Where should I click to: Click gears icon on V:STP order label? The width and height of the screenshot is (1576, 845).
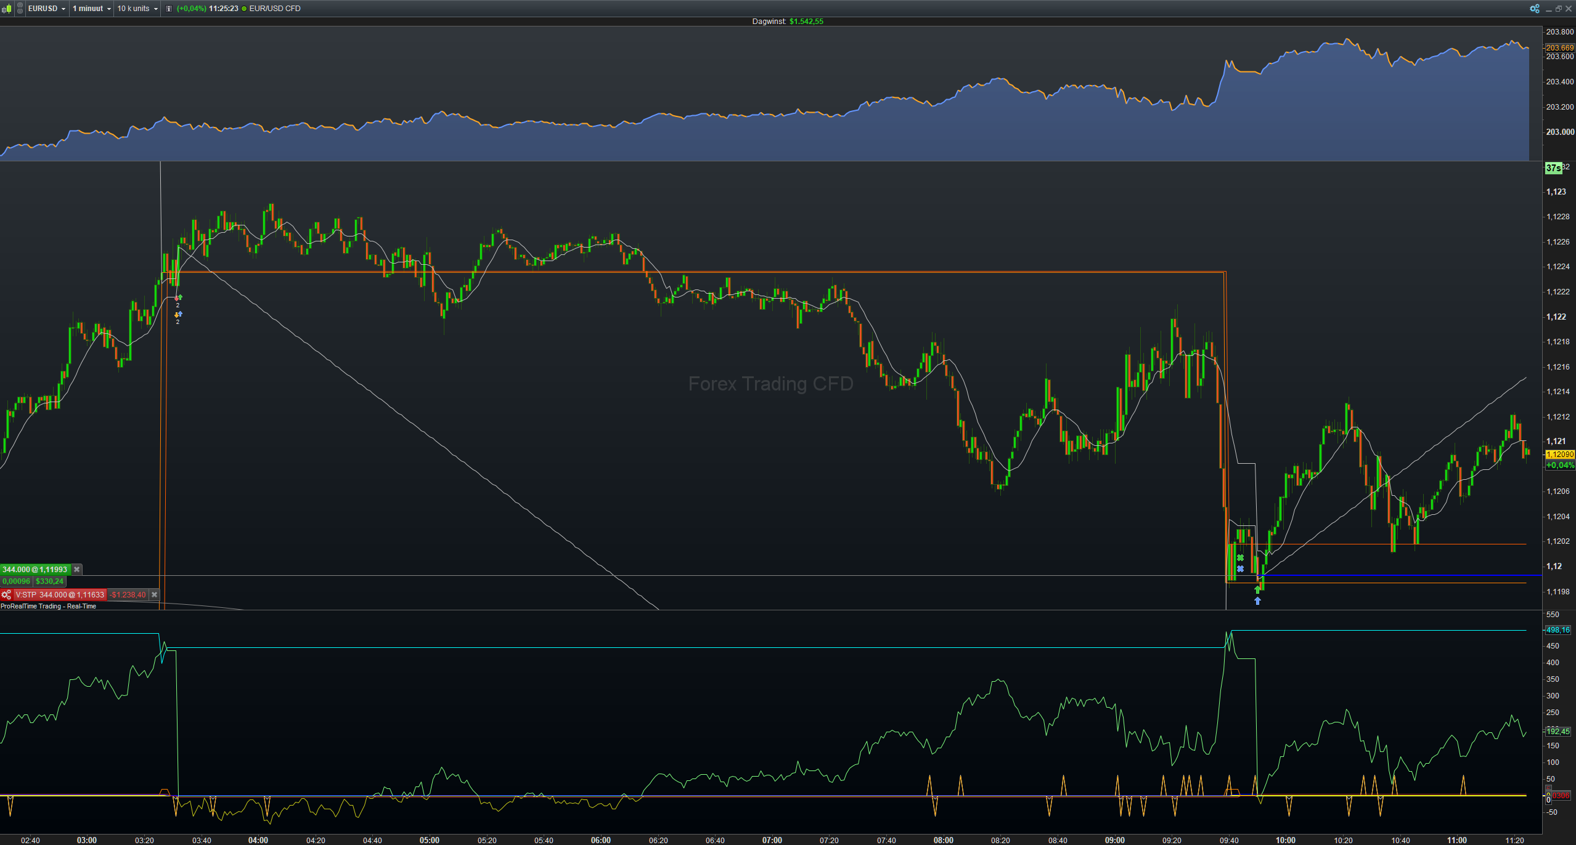pos(6,595)
